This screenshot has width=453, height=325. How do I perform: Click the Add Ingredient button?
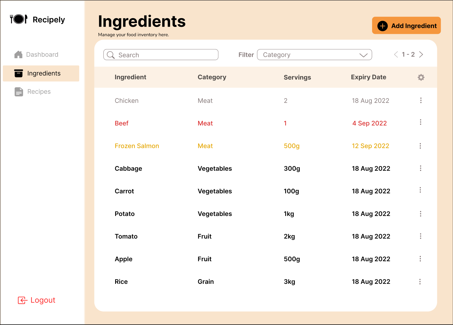[x=406, y=25]
